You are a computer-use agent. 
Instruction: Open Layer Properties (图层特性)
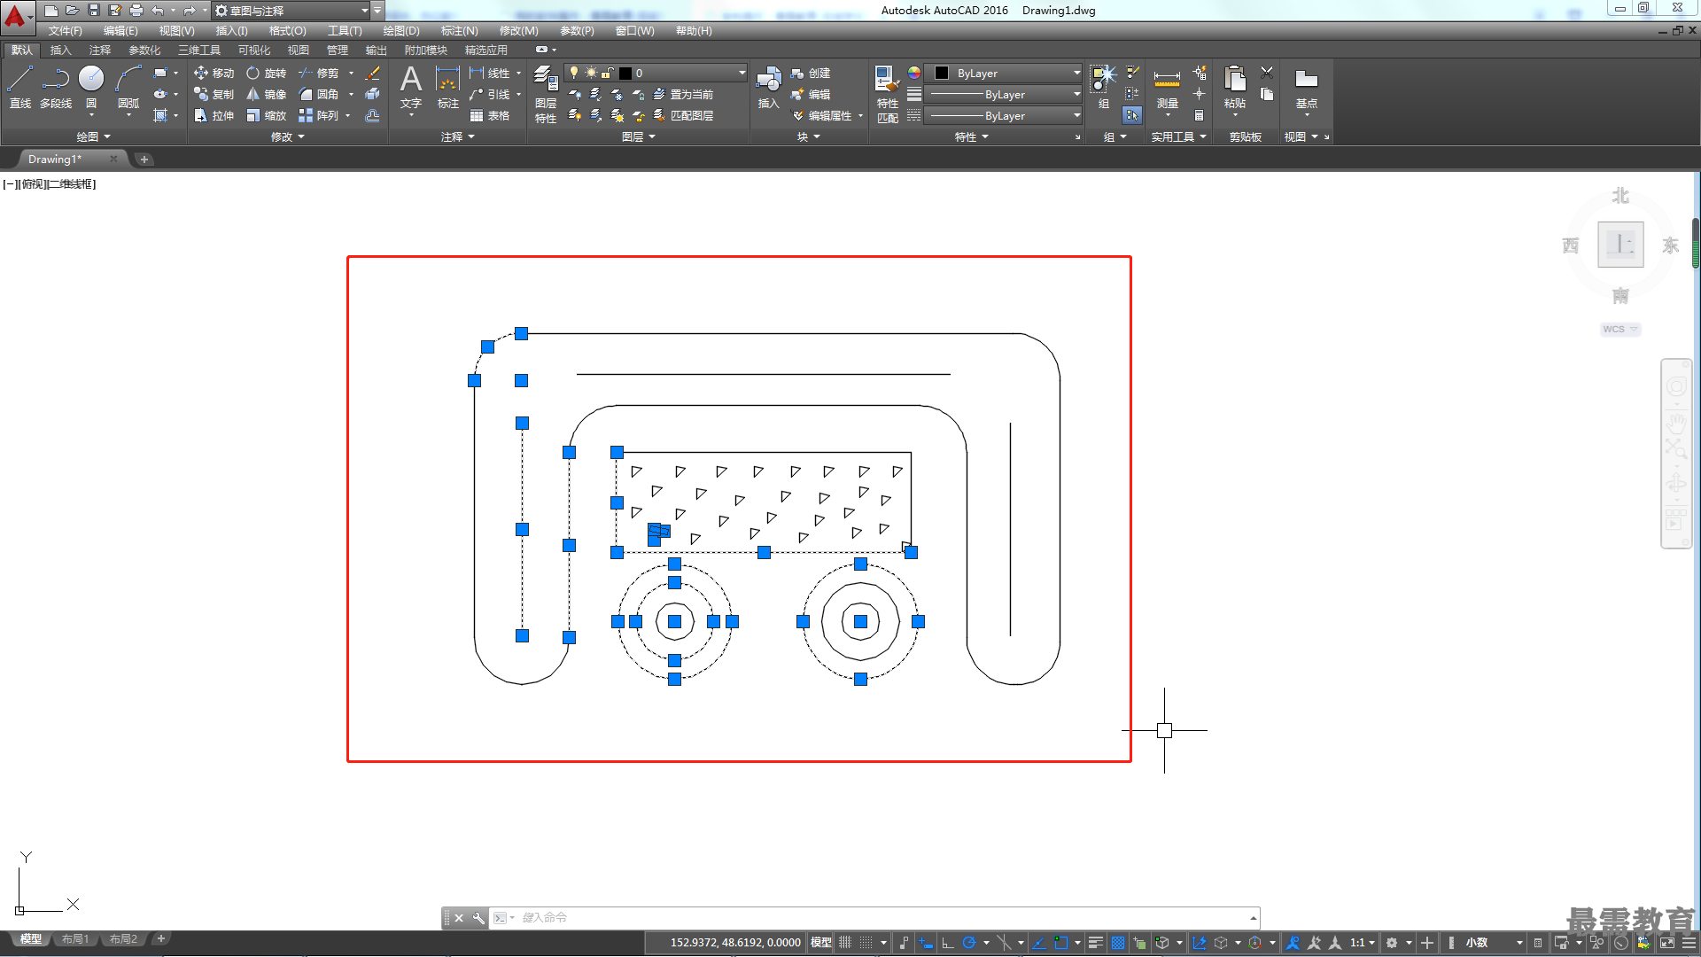pyautogui.click(x=546, y=94)
